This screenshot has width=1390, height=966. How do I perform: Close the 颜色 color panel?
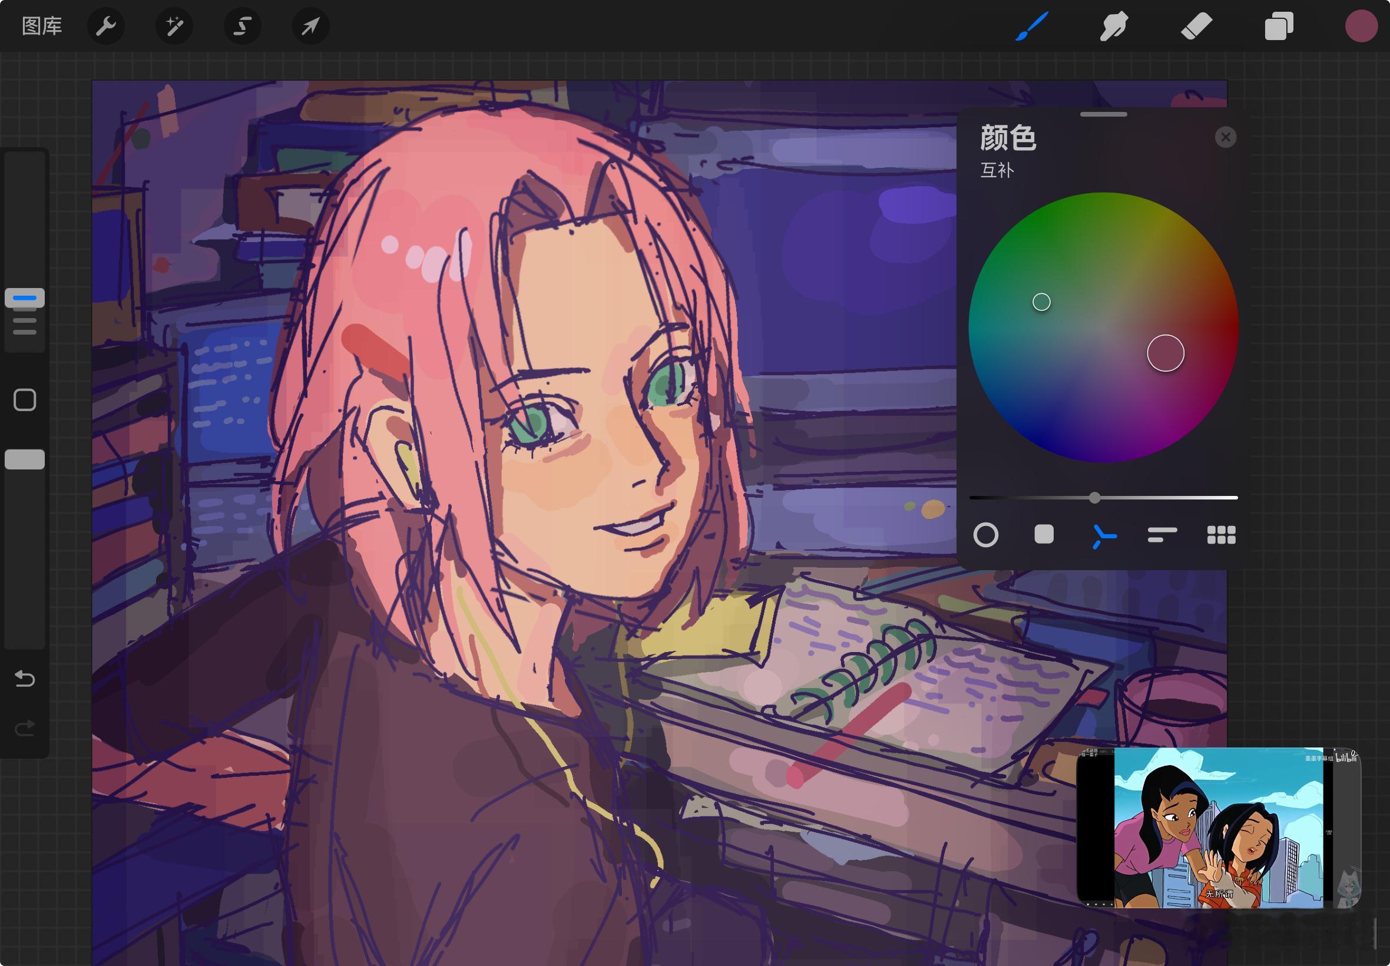click(x=1226, y=137)
